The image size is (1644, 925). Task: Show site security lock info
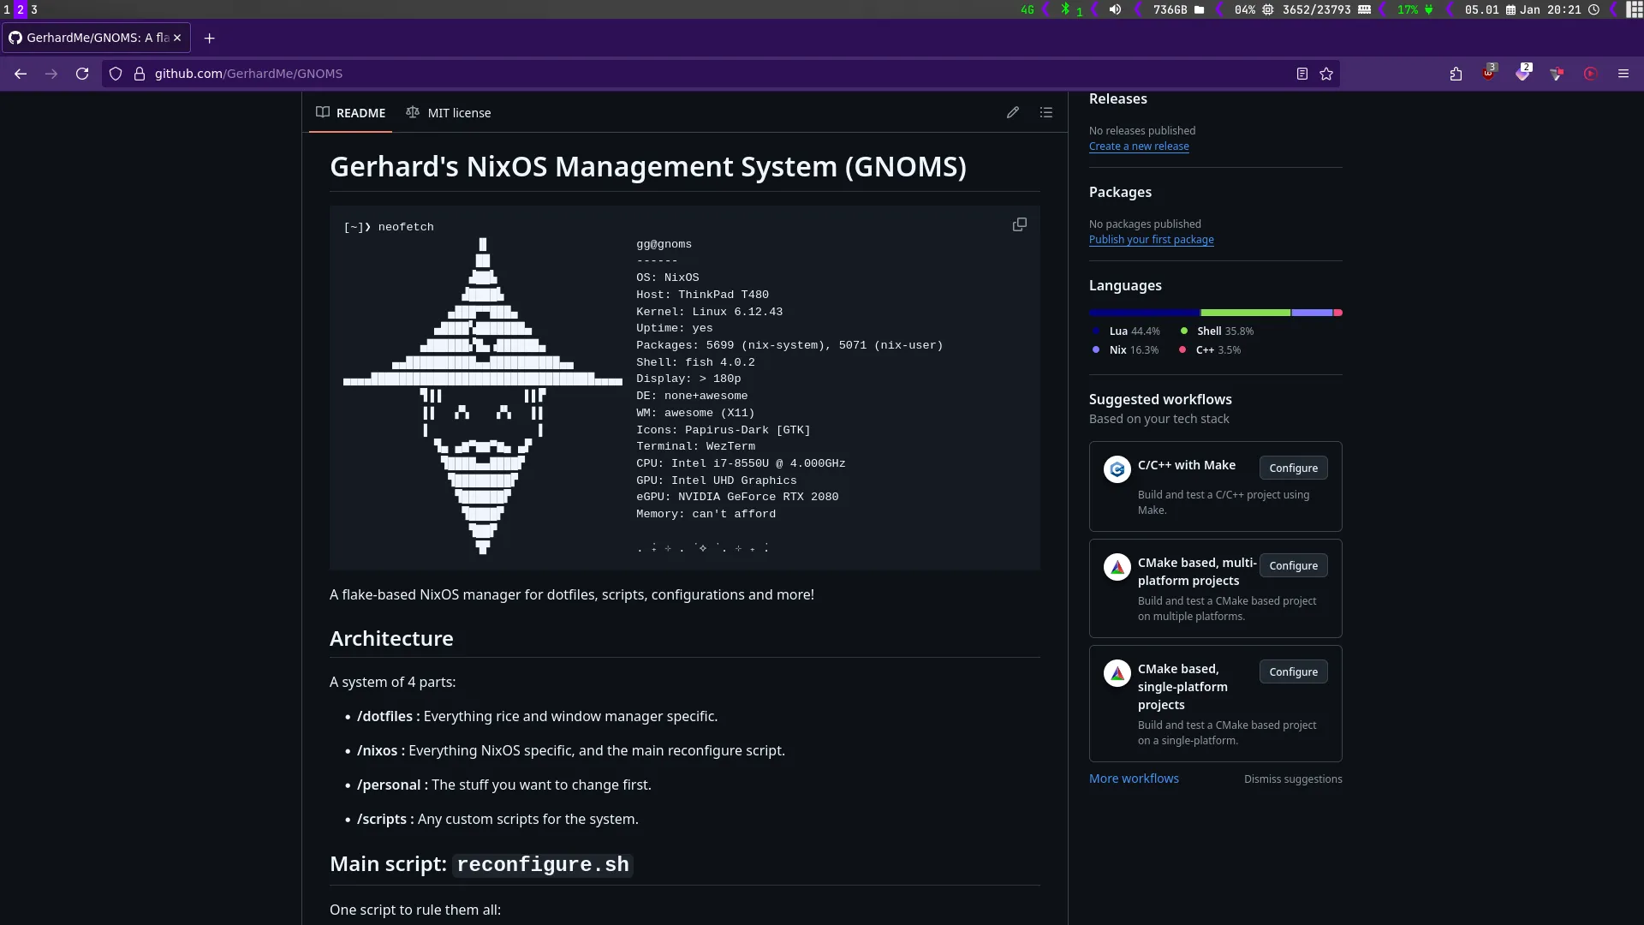[140, 74]
